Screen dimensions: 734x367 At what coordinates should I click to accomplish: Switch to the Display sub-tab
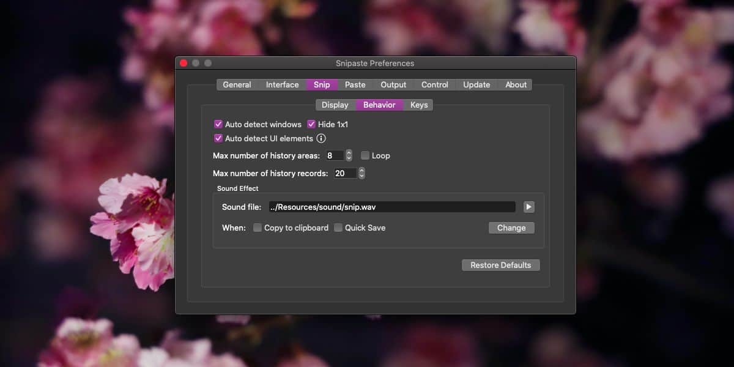[x=335, y=105]
